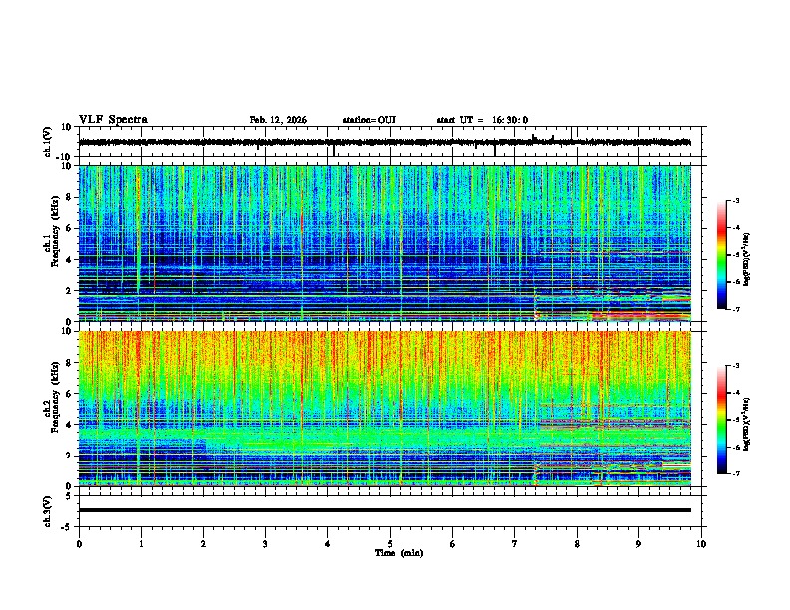Click the "-5" tick on ch.3(V) axis

coord(68,527)
